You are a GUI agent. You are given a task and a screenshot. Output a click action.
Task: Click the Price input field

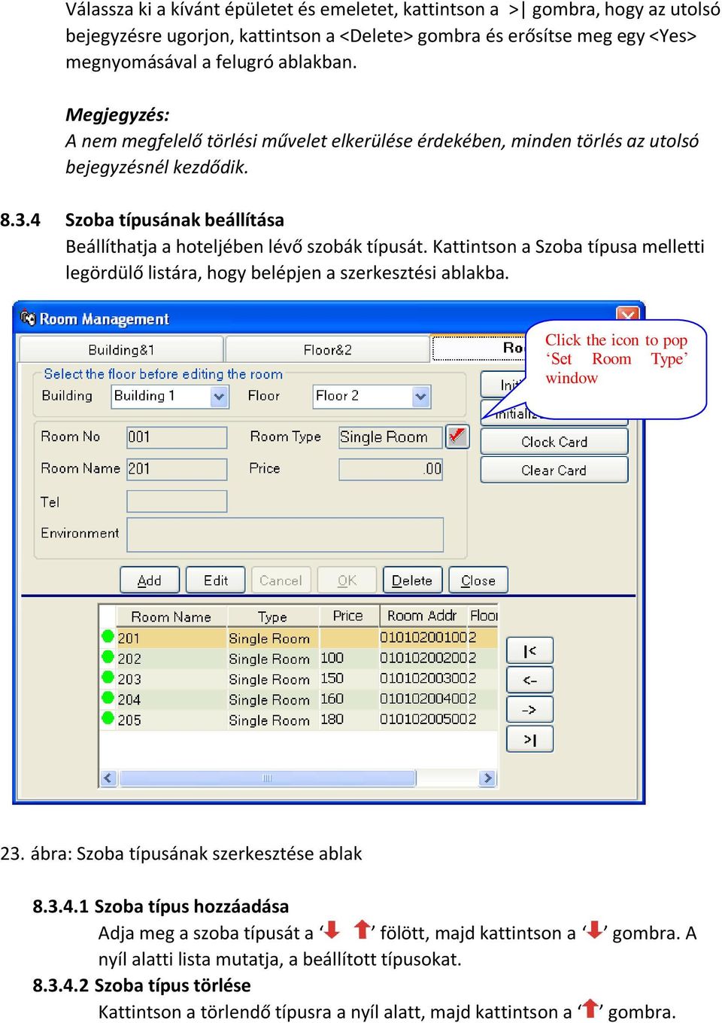click(x=390, y=469)
